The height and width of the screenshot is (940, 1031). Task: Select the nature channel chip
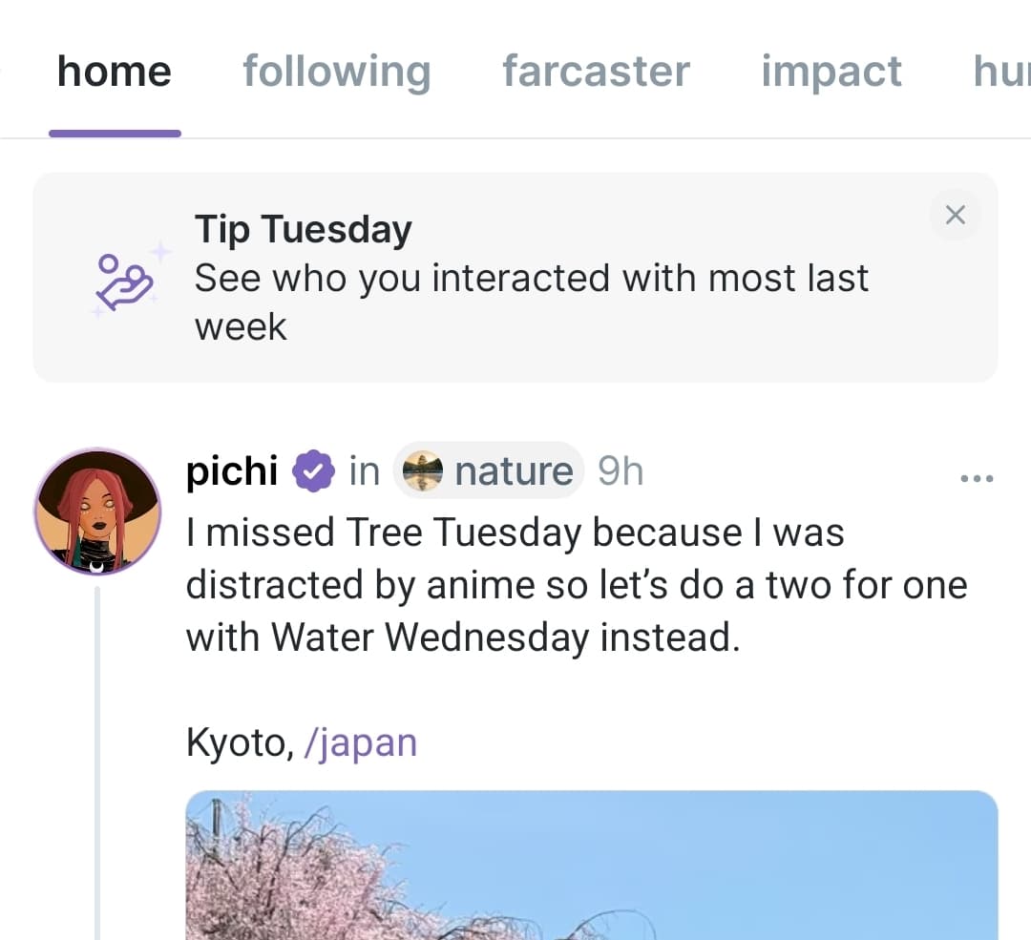(x=489, y=469)
